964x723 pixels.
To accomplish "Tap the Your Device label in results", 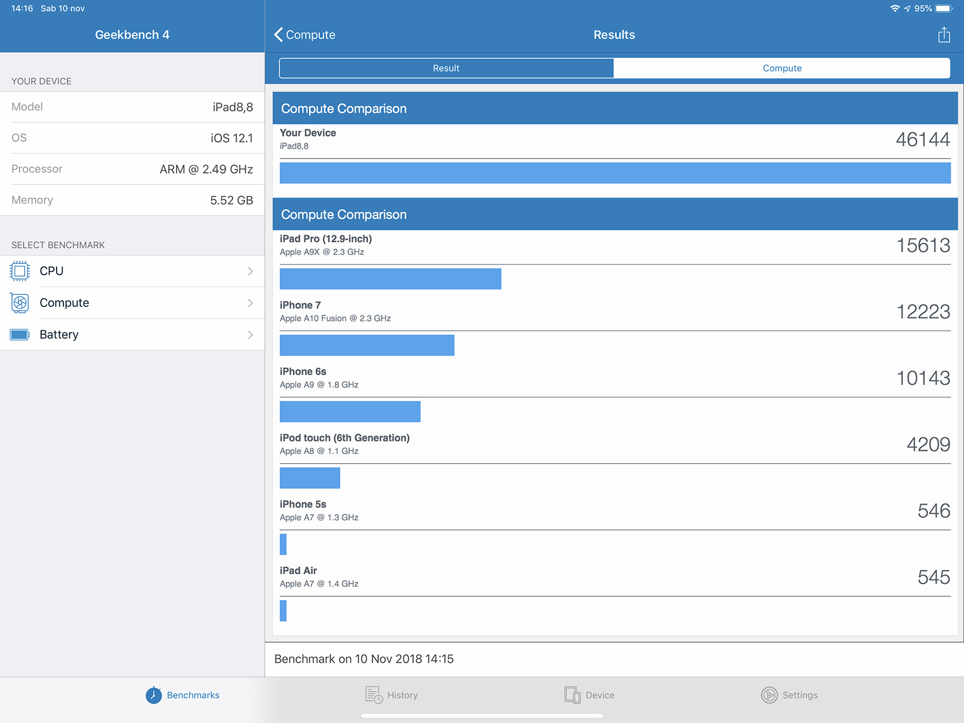I will tap(308, 133).
